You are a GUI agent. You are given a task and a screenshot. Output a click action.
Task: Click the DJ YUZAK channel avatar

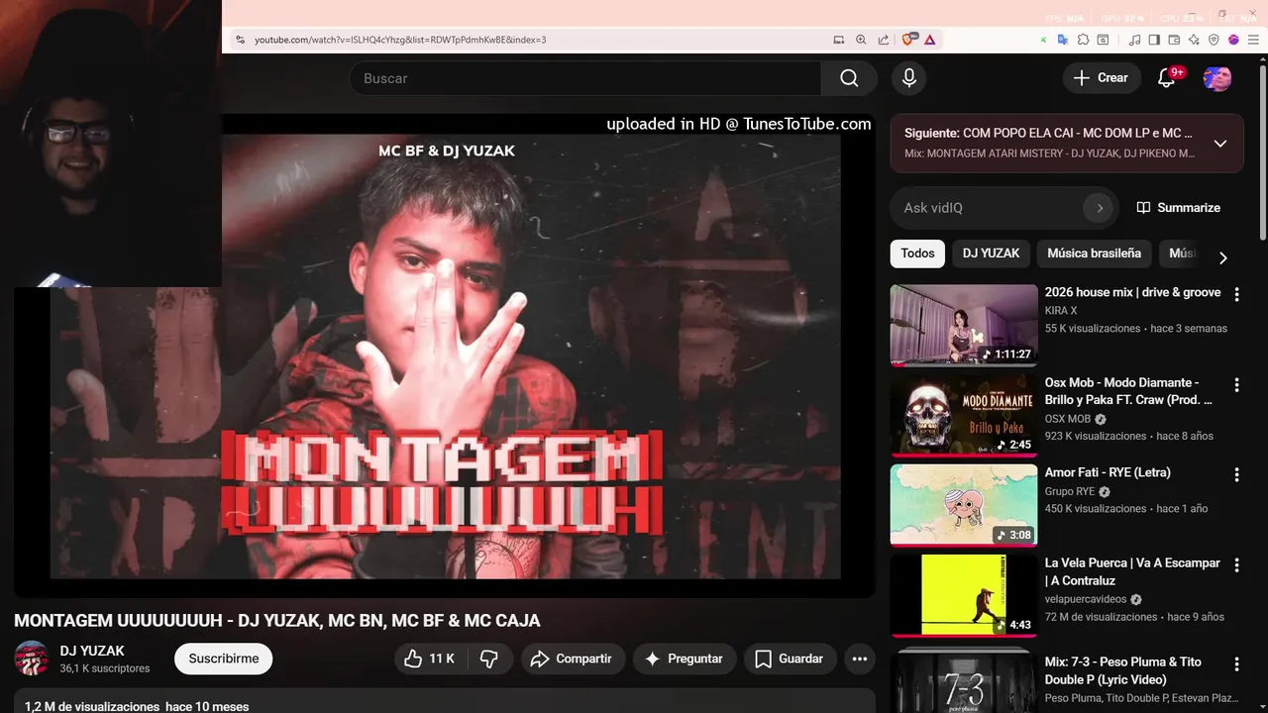[x=31, y=659]
